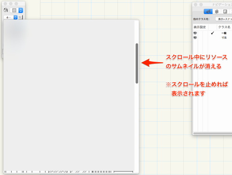Switch to the Classes tab in Navigation palette

(x=208, y=12)
